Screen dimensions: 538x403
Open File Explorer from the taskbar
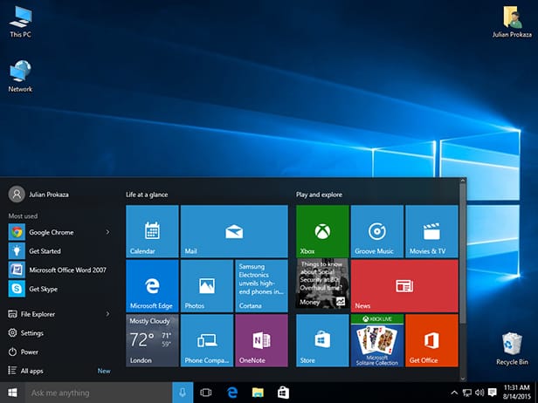click(x=258, y=393)
